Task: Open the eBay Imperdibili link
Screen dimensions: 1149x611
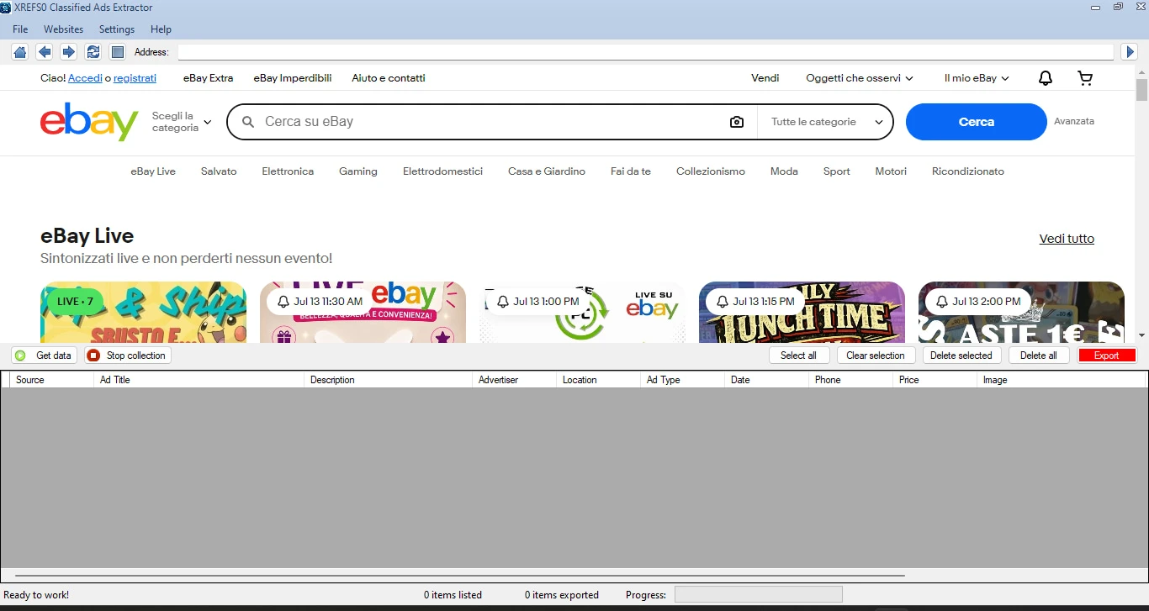Action: (293, 78)
